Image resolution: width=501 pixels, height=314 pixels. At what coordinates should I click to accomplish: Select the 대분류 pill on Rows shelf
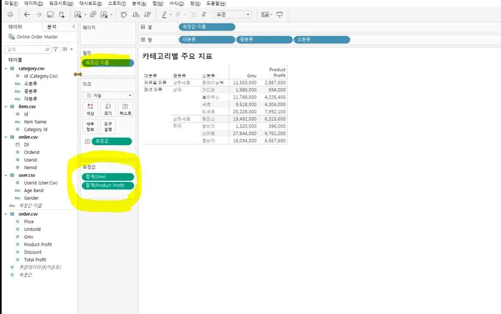[x=207, y=39]
